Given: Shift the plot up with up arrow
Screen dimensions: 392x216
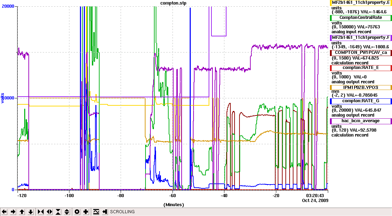Looking at the screenshot, I should pos(22,212).
